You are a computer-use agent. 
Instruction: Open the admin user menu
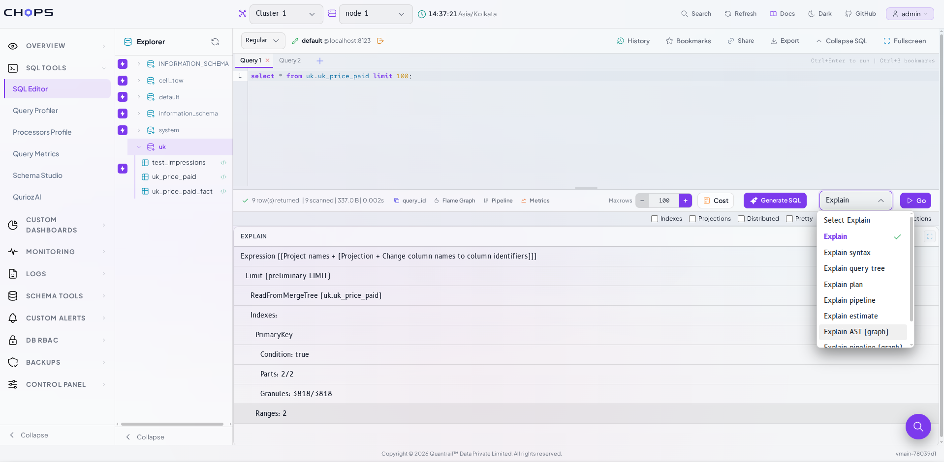pyautogui.click(x=910, y=14)
